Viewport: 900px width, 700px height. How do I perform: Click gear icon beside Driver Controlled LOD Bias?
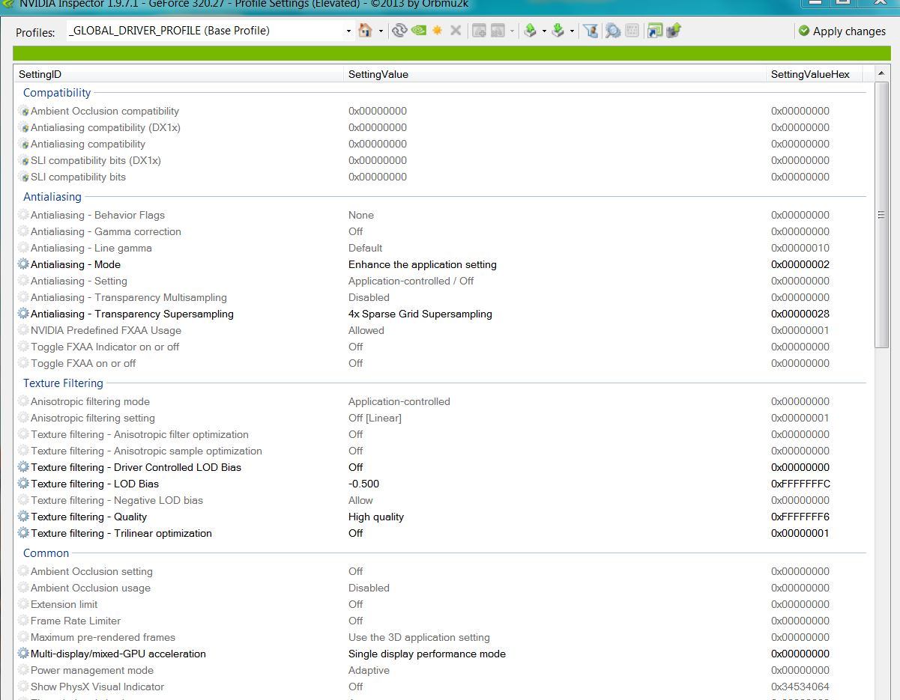[x=23, y=467]
